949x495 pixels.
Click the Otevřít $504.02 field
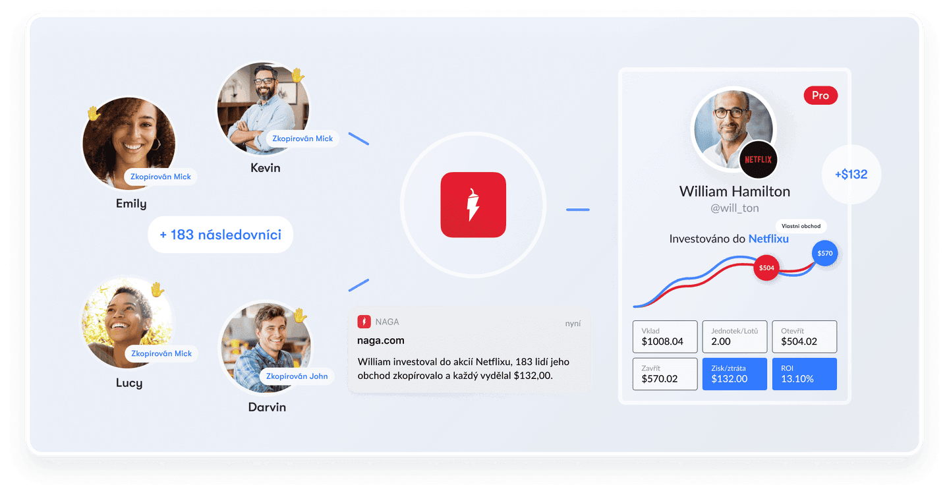pyautogui.click(x=805, y=337)
